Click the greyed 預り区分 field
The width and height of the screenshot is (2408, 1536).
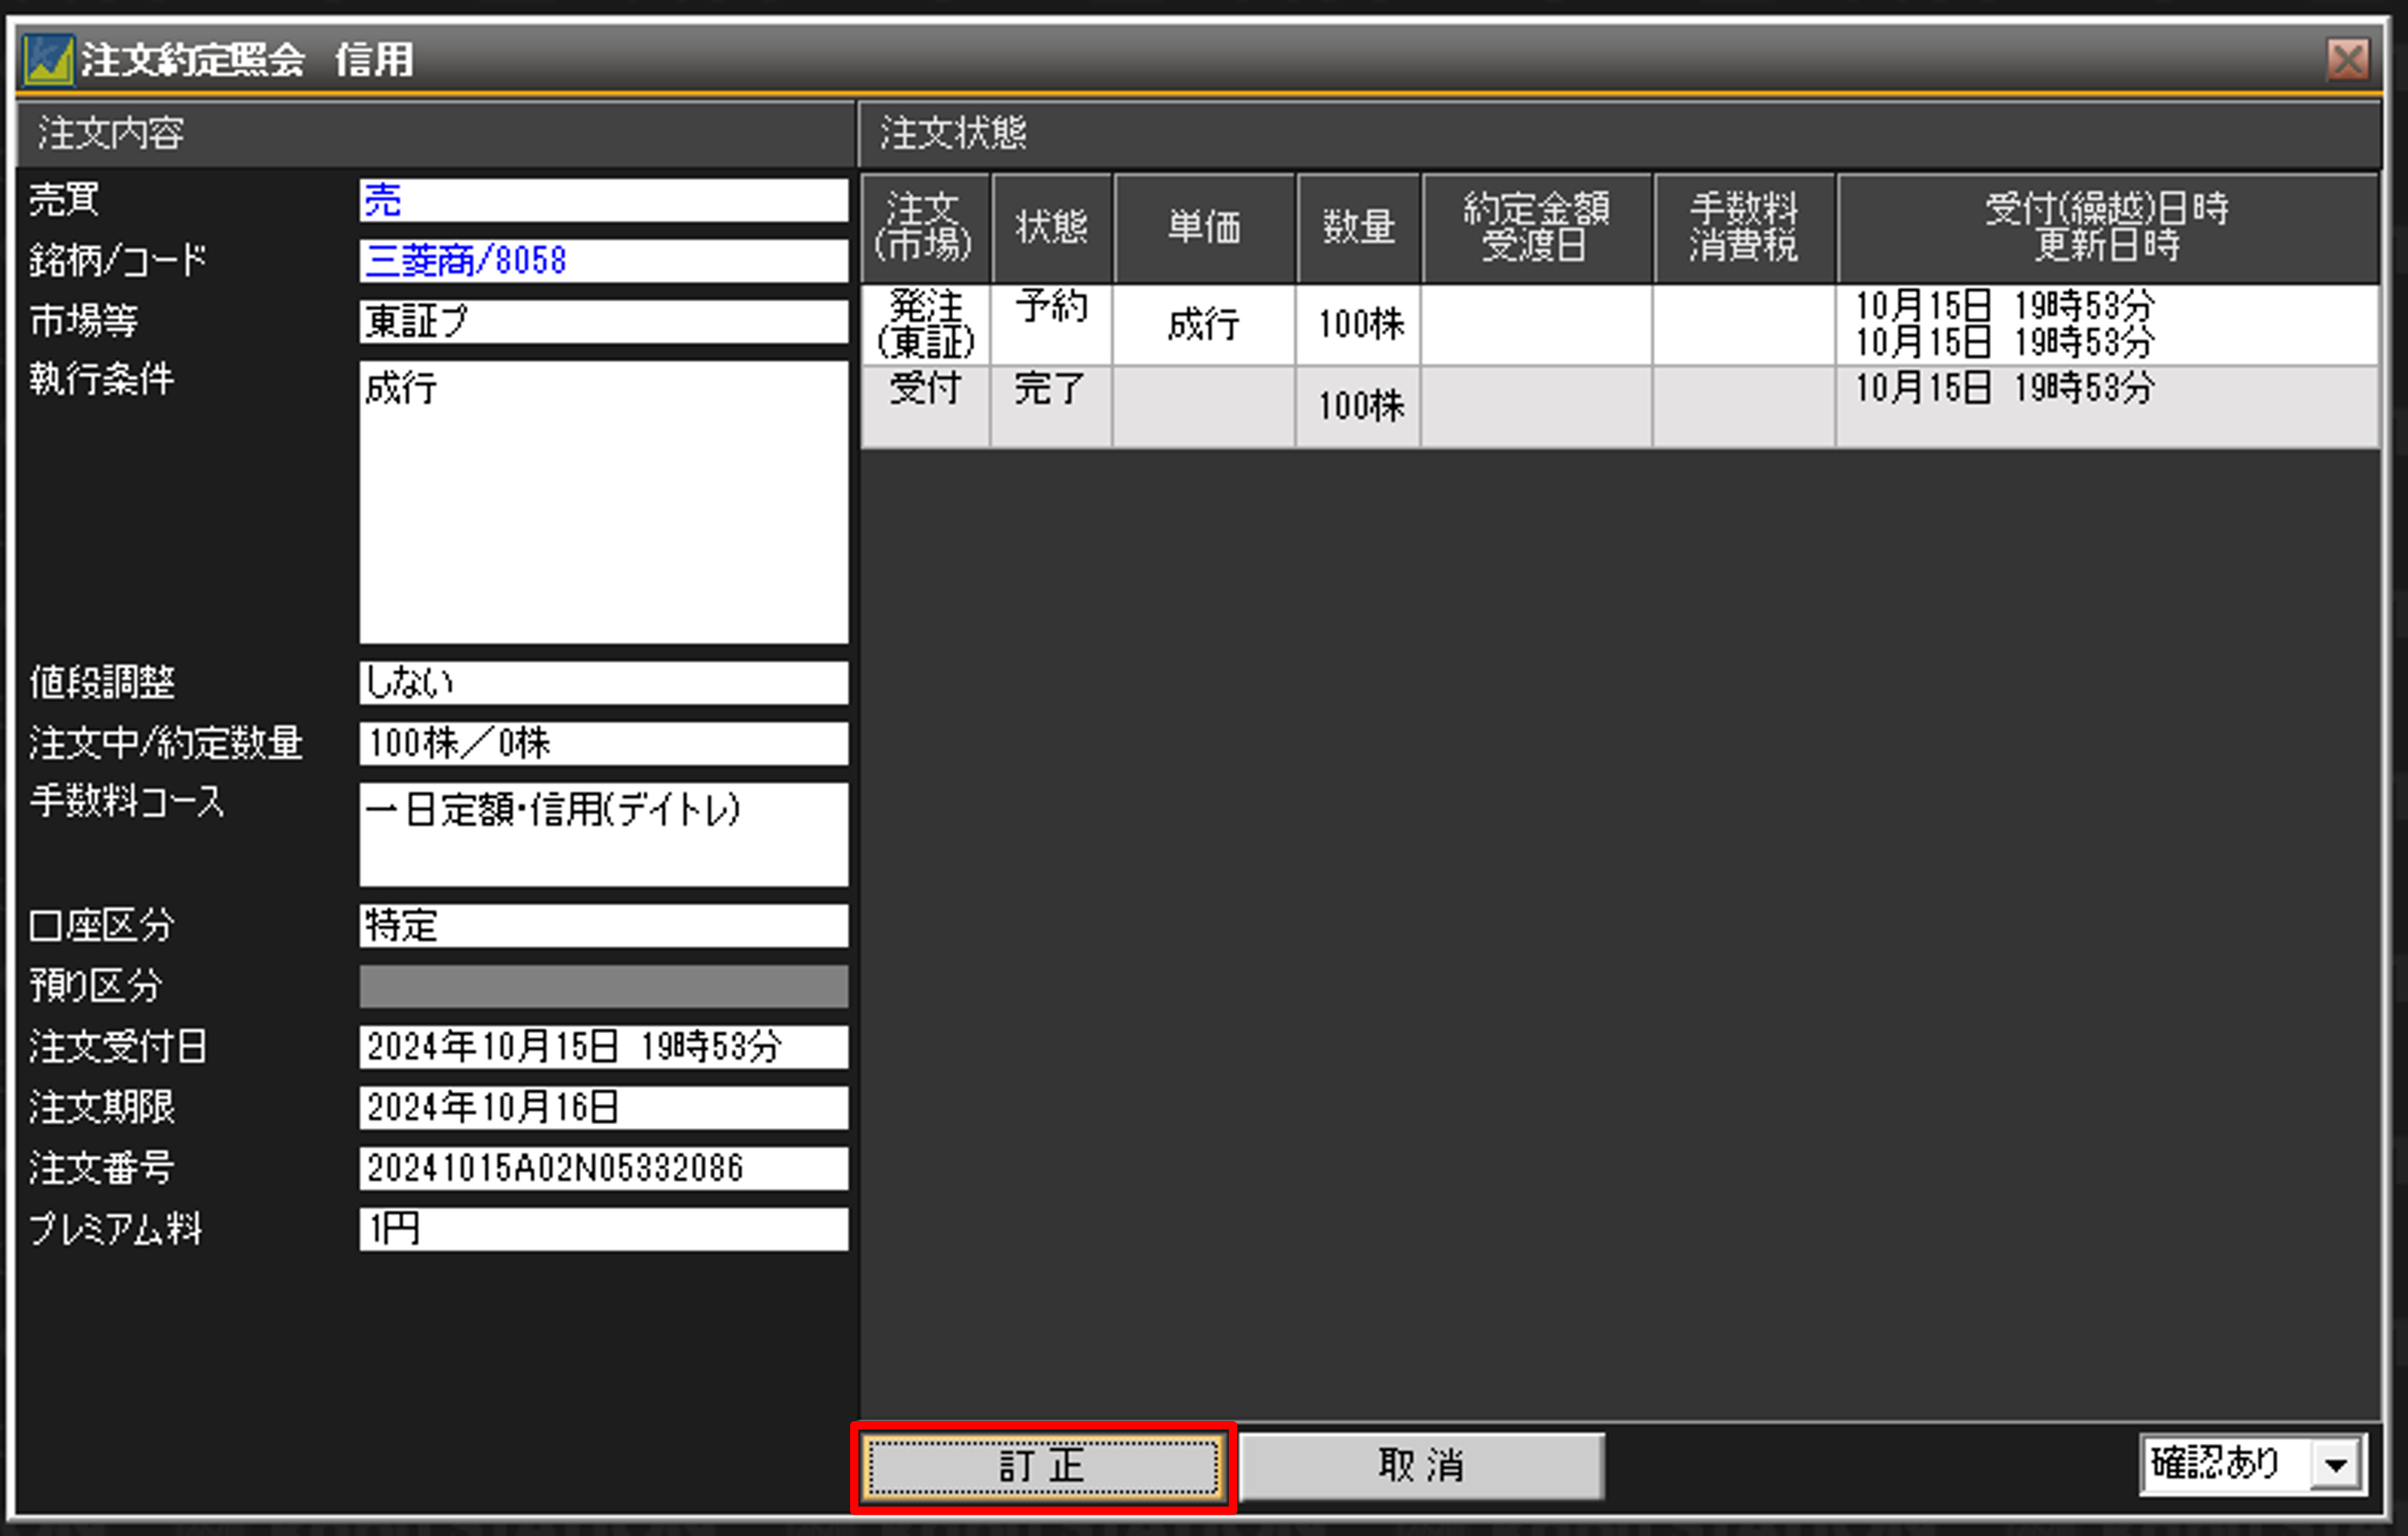[603, 986]
